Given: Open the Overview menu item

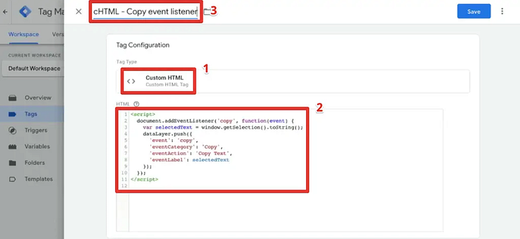Looking at the screenshot, I should pyautogui.click(x=38, y=98).
